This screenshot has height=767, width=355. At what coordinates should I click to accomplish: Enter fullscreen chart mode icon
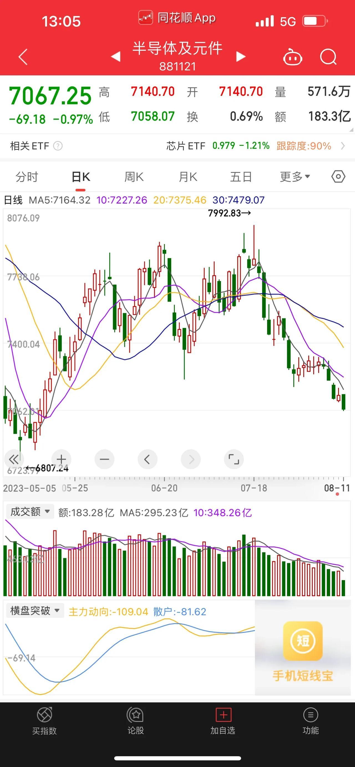(x=234, y=459)
